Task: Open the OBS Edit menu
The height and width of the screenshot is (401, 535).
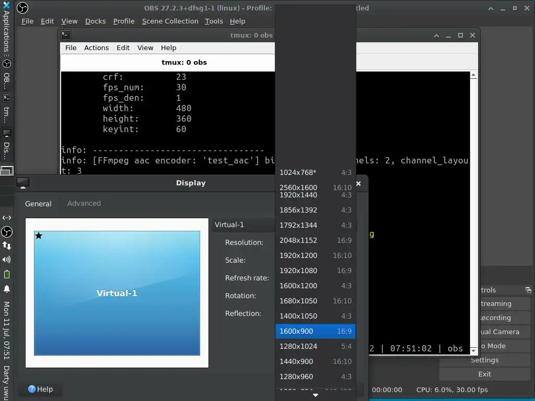Action: tap(47, 21)
